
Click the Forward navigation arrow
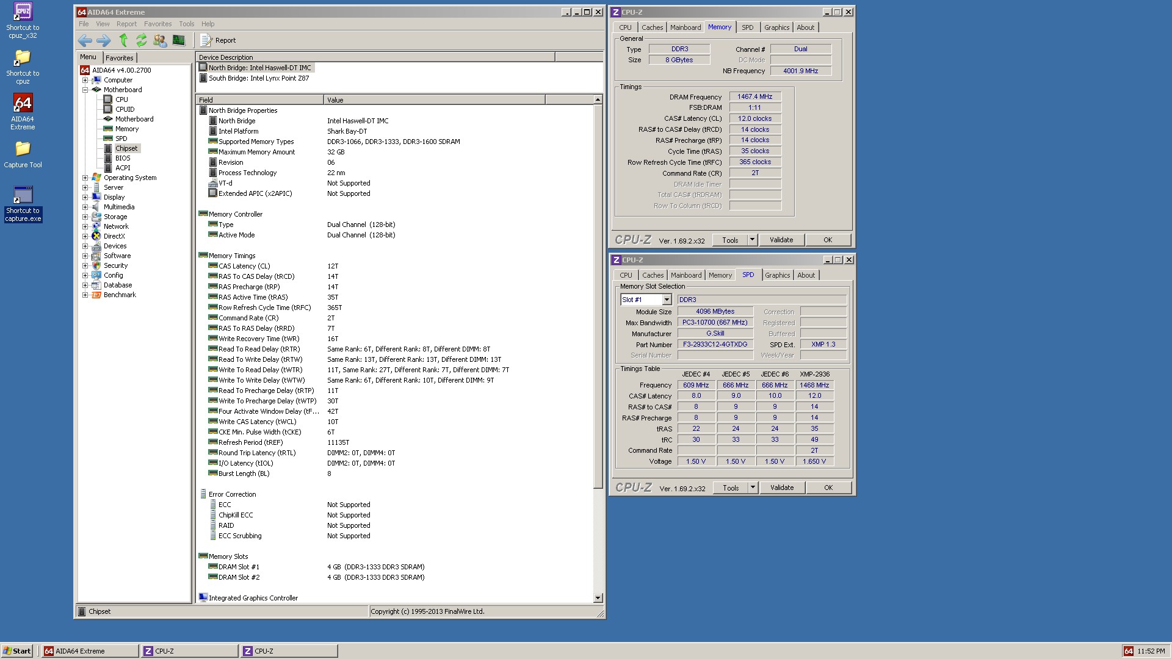coord(104,40)
